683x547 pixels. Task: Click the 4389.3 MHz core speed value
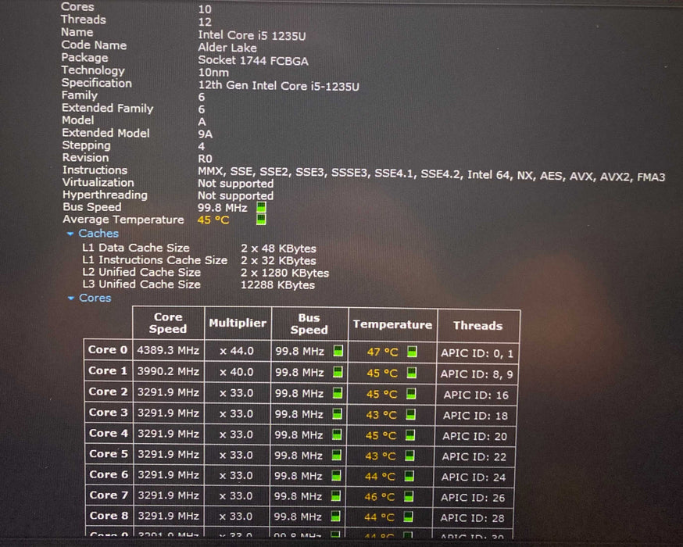168,351
